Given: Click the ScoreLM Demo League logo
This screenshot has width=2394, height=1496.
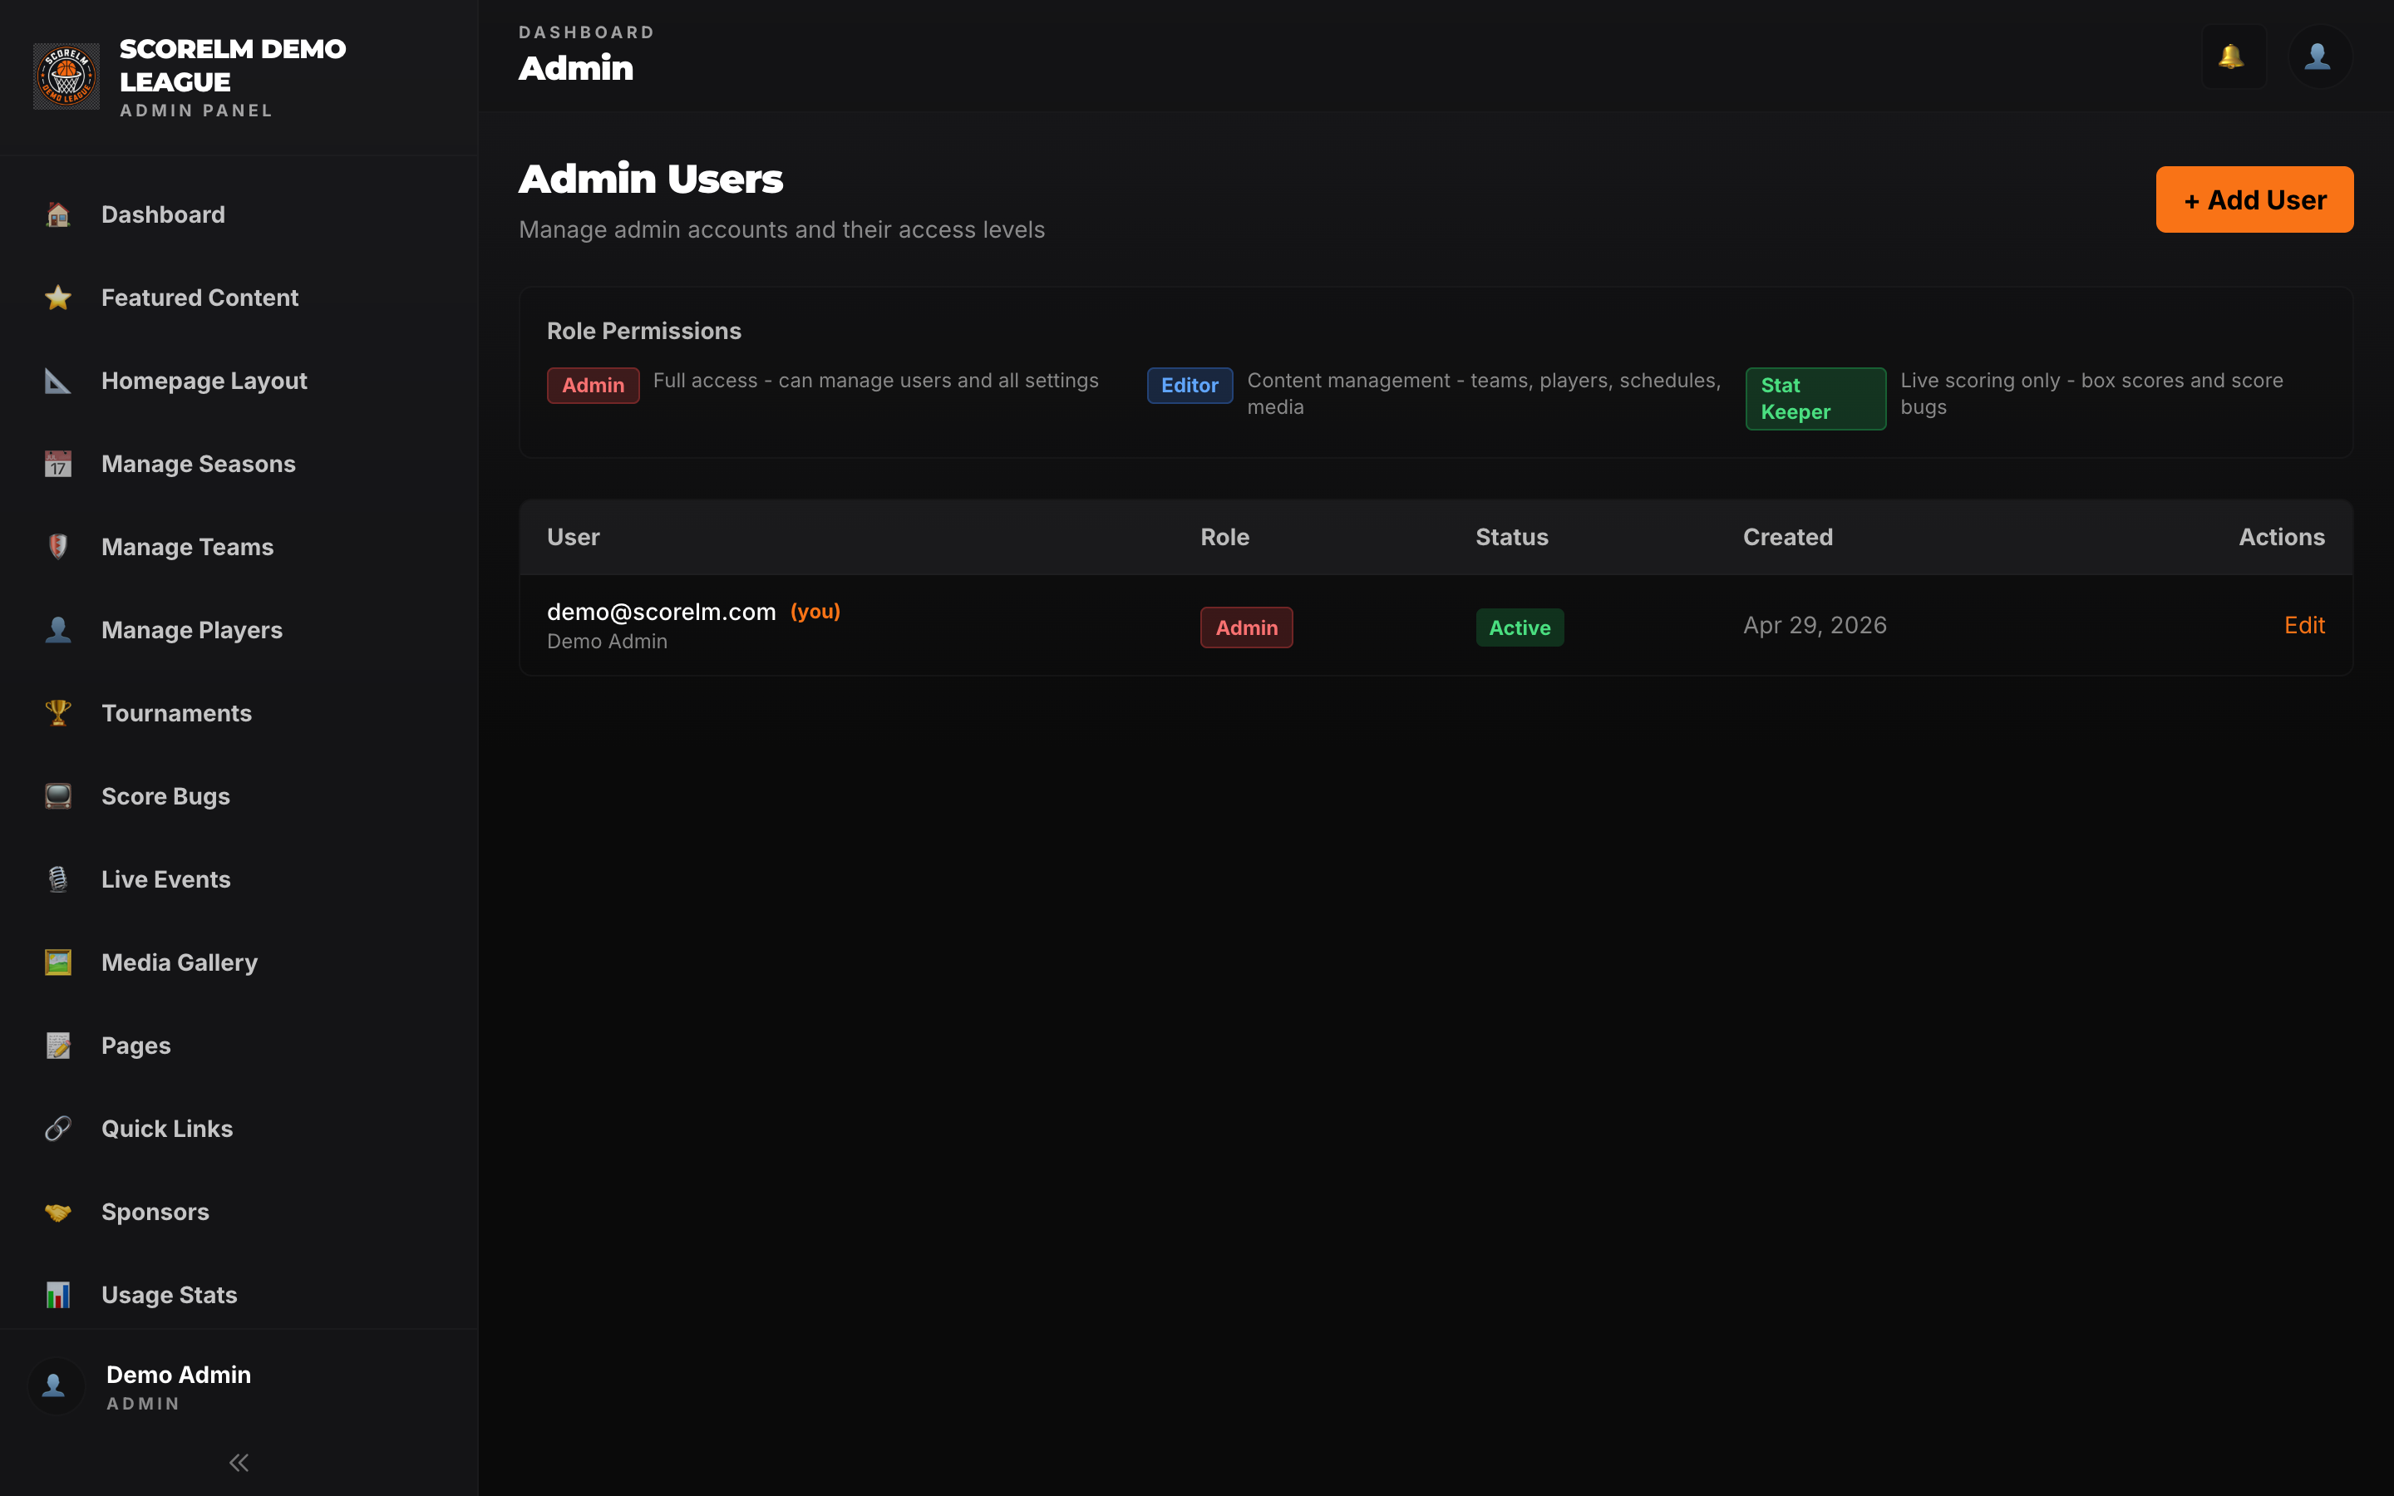Looking at the screenshot, I should pos(66,76).
